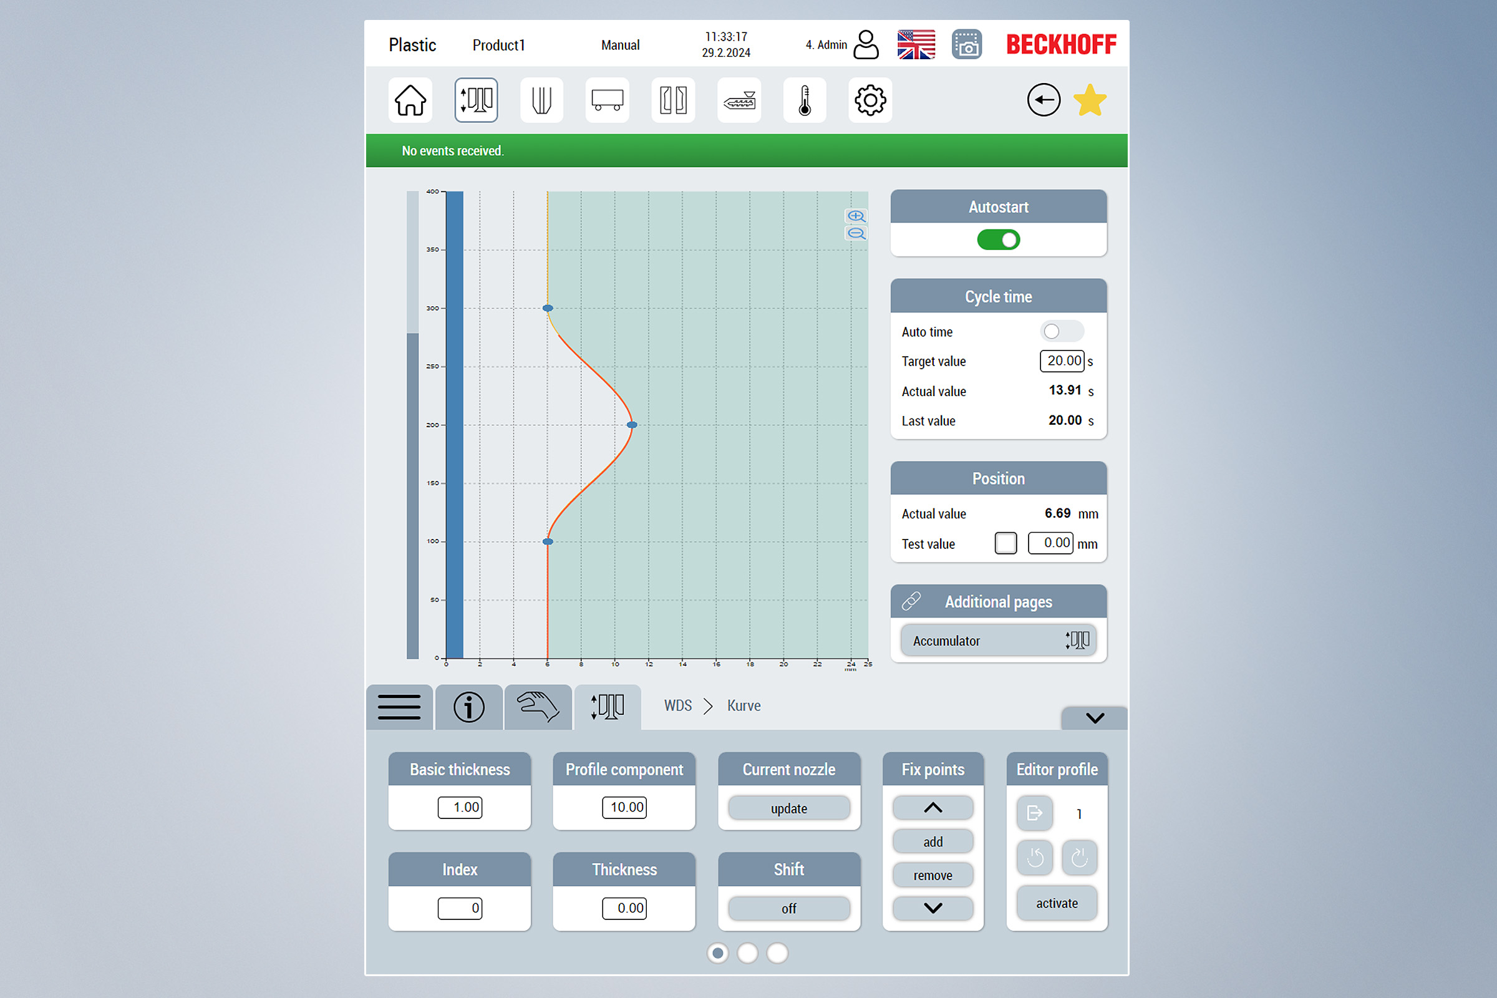The width and height of the screenshot is (1497, 998).
Task: Click the Target value input field
Action: coord(1062,361)
